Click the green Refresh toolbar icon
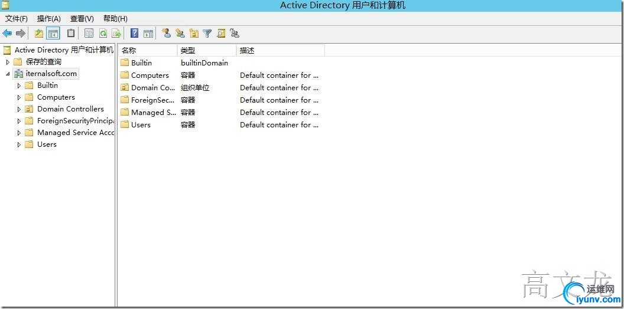Image resolution: width=624 pixels, height=309 pixels. tap(103, 34)
